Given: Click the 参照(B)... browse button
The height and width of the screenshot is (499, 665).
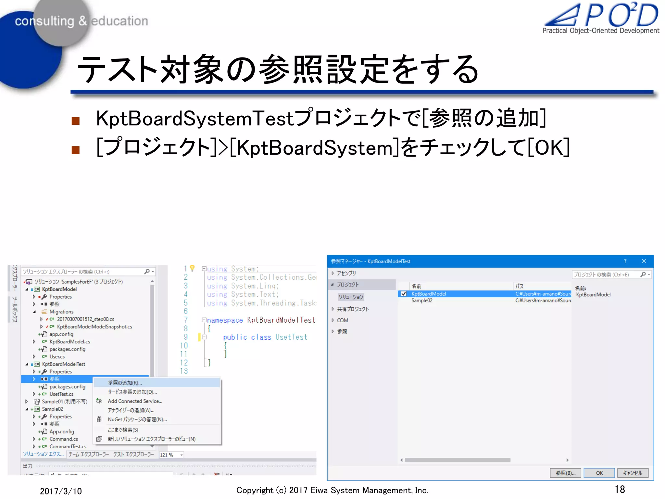Looking at the screenshot, I should (x=566, y=473).
